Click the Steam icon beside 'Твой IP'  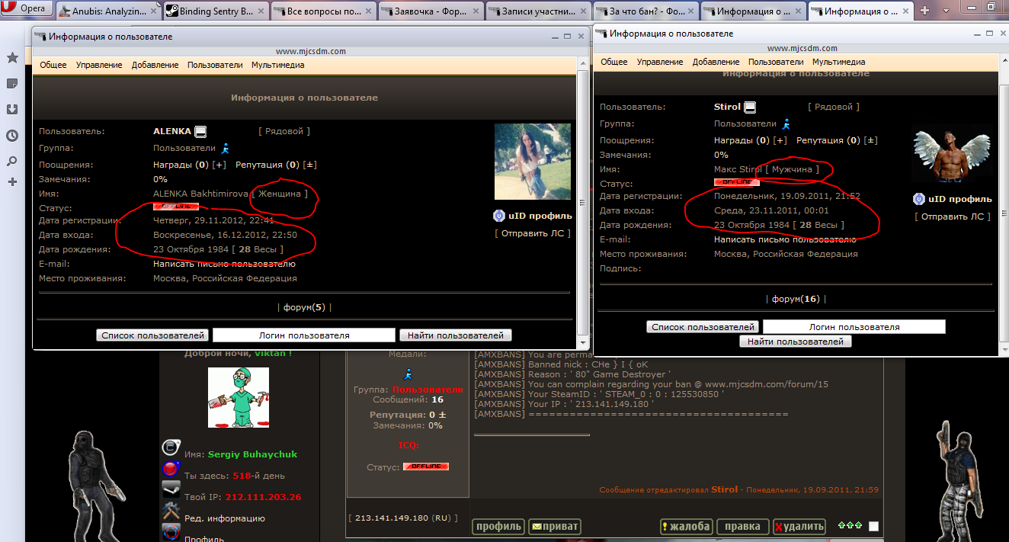171,489
